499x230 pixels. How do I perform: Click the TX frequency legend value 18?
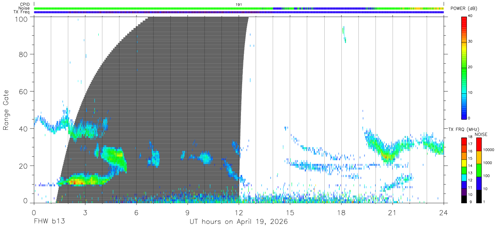click(x=470, y=137)
